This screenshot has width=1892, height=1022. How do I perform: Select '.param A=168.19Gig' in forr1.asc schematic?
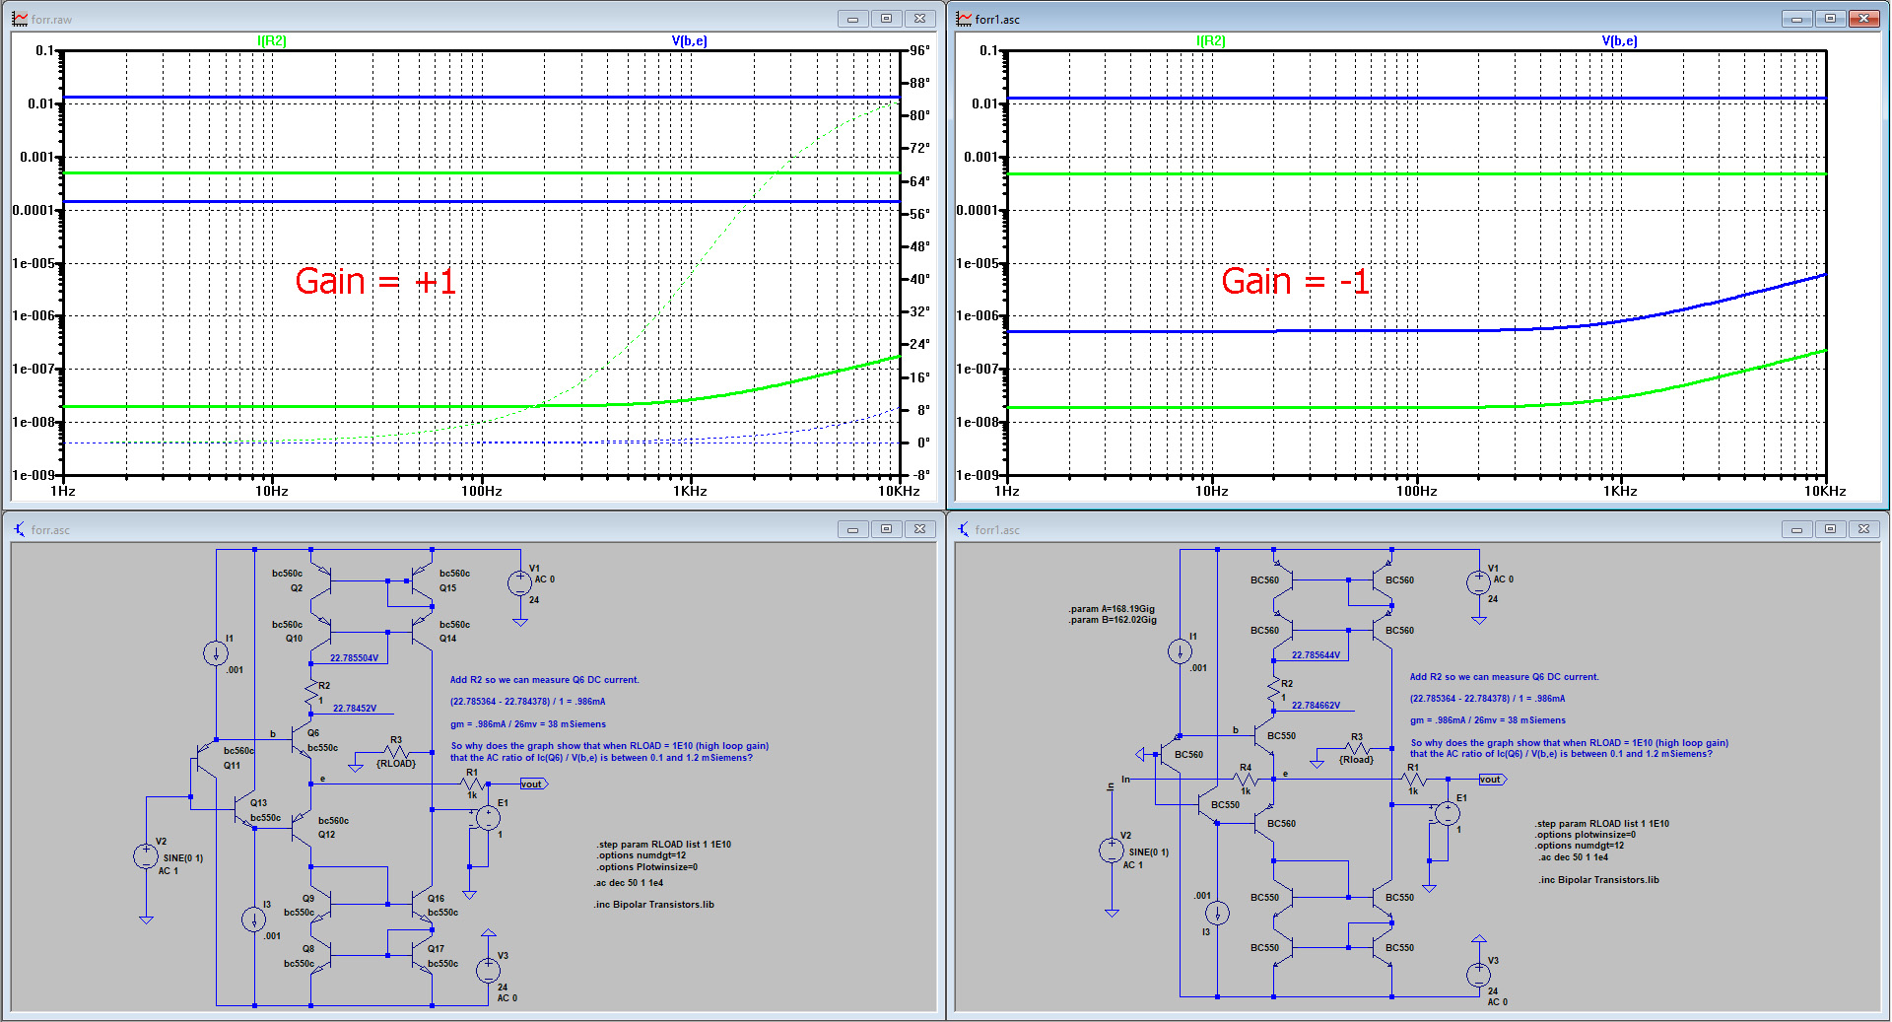pos(1112,609)
